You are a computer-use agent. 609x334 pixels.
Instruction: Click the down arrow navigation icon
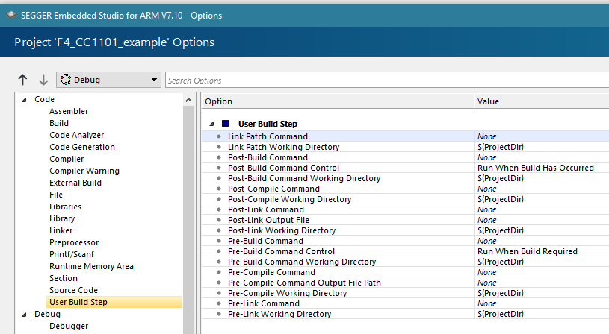43,80
